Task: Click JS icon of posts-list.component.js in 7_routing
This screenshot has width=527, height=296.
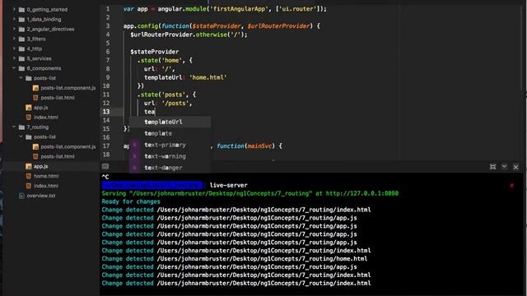Action: pyautogui.click(x=35, y=146)
